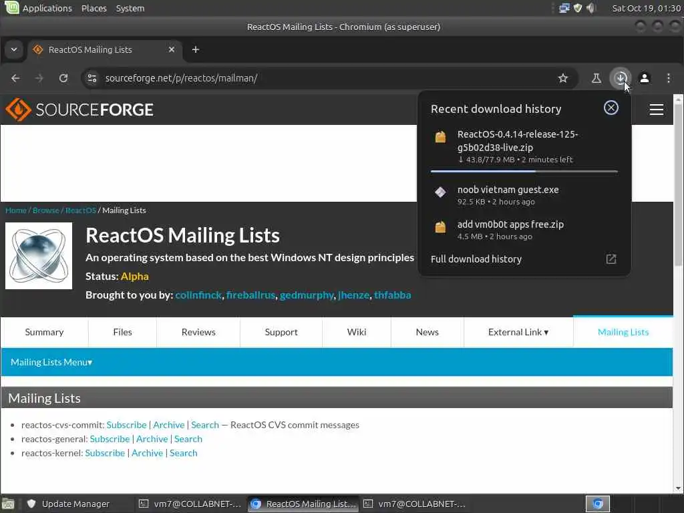Open reactos-kernel Archive link
Image resolution: width=684 pixels, height=513 pixels.
tap(147, 453)
